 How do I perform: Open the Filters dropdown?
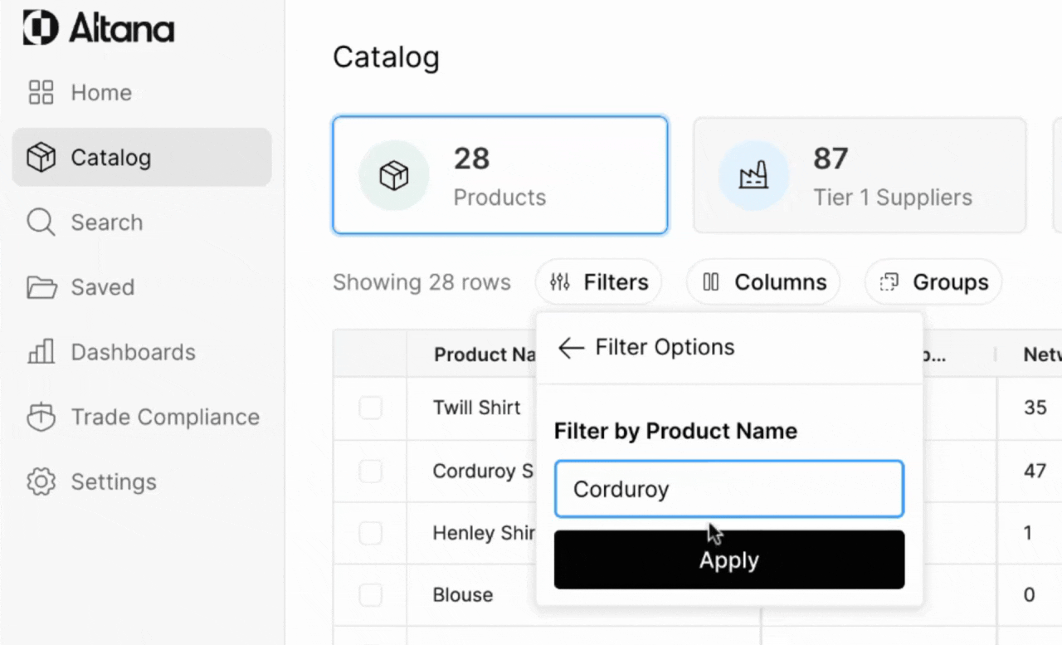pos(598,282)
